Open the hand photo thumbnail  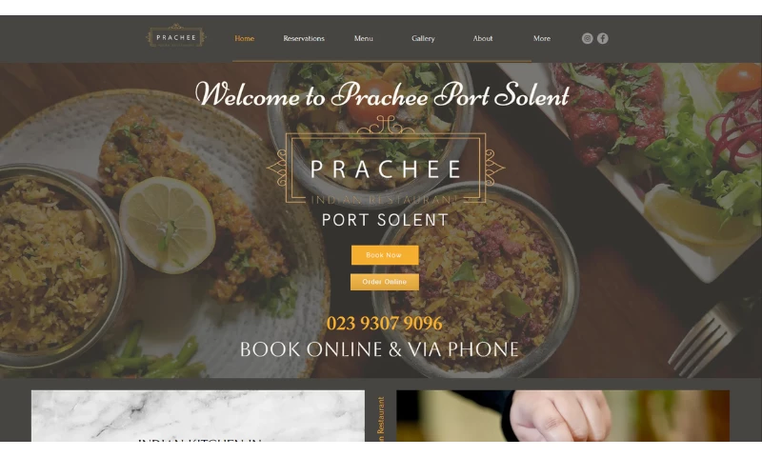point(563,416)
